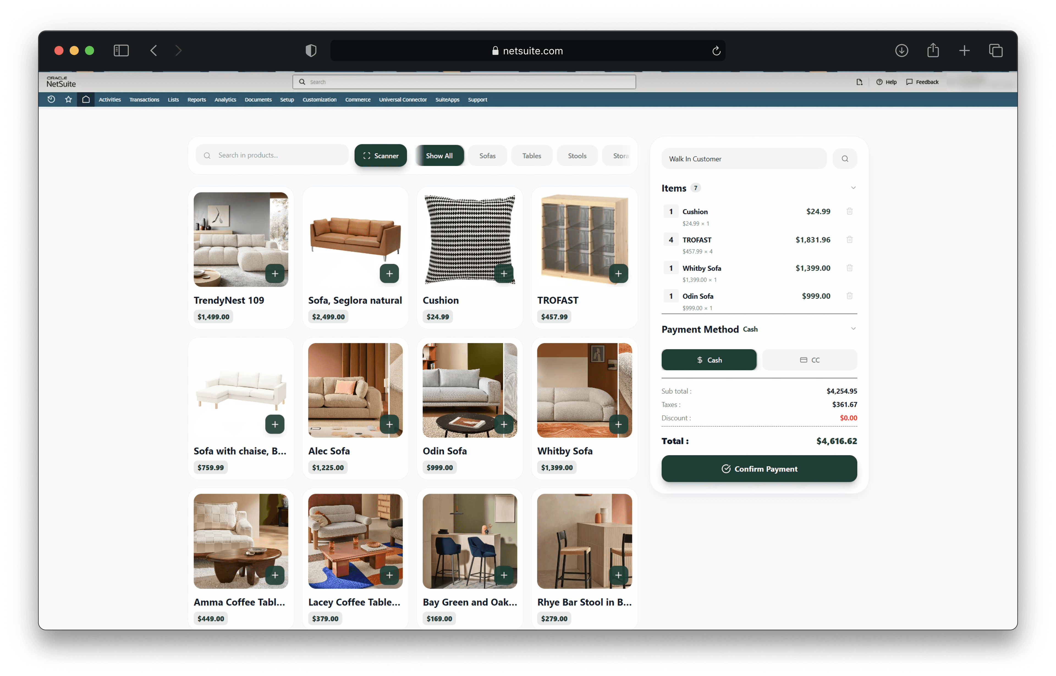Delete the TROFAST line item
1056x676 pixels.
(849, 240)
